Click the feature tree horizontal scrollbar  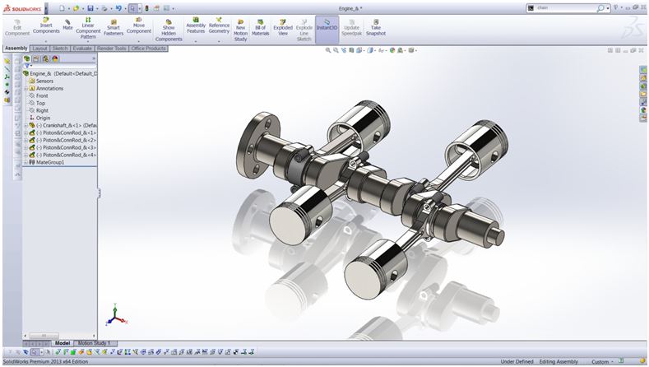pyautogui.click(x=60, y=336)
